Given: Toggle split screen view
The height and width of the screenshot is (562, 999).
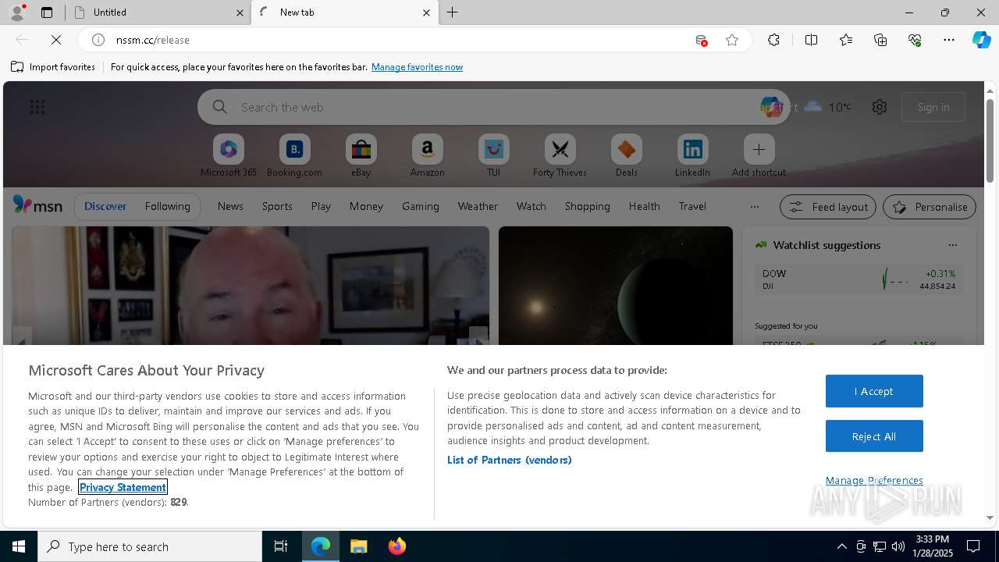Looking at the screenshot, I should point(811,40).
